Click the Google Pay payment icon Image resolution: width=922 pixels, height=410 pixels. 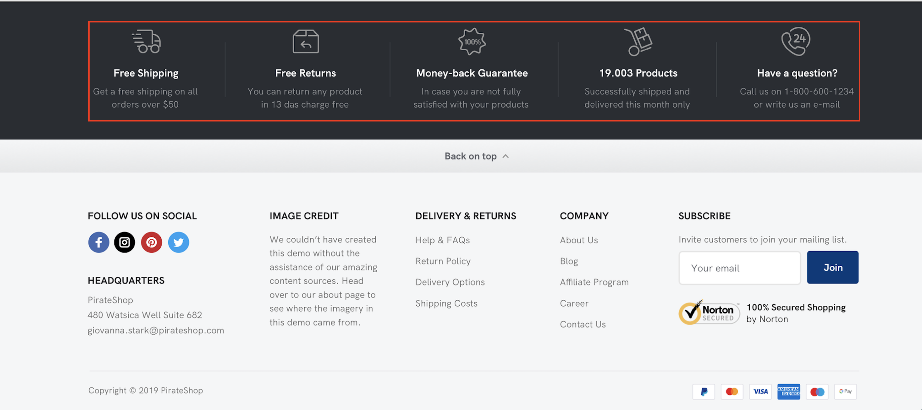pyautogui.click(x=845, y=392)
